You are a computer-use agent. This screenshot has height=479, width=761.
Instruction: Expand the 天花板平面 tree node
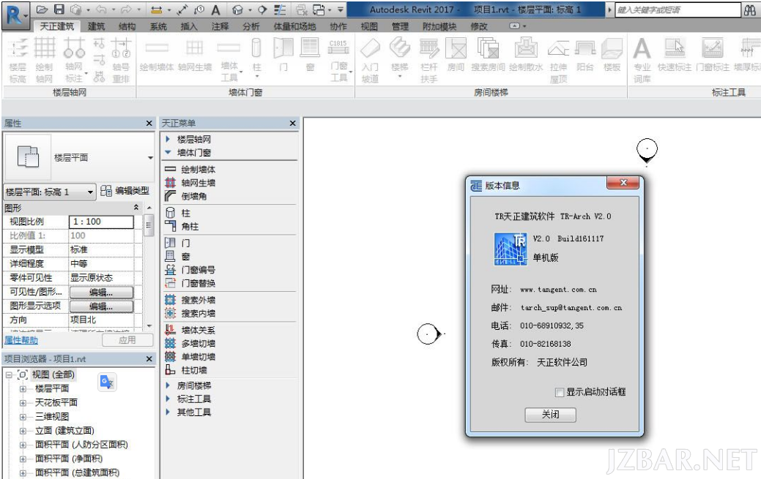click(x=23, y=403)
